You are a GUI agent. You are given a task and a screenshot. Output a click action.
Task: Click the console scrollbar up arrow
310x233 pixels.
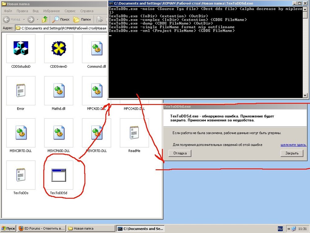(x=305, y=9)
